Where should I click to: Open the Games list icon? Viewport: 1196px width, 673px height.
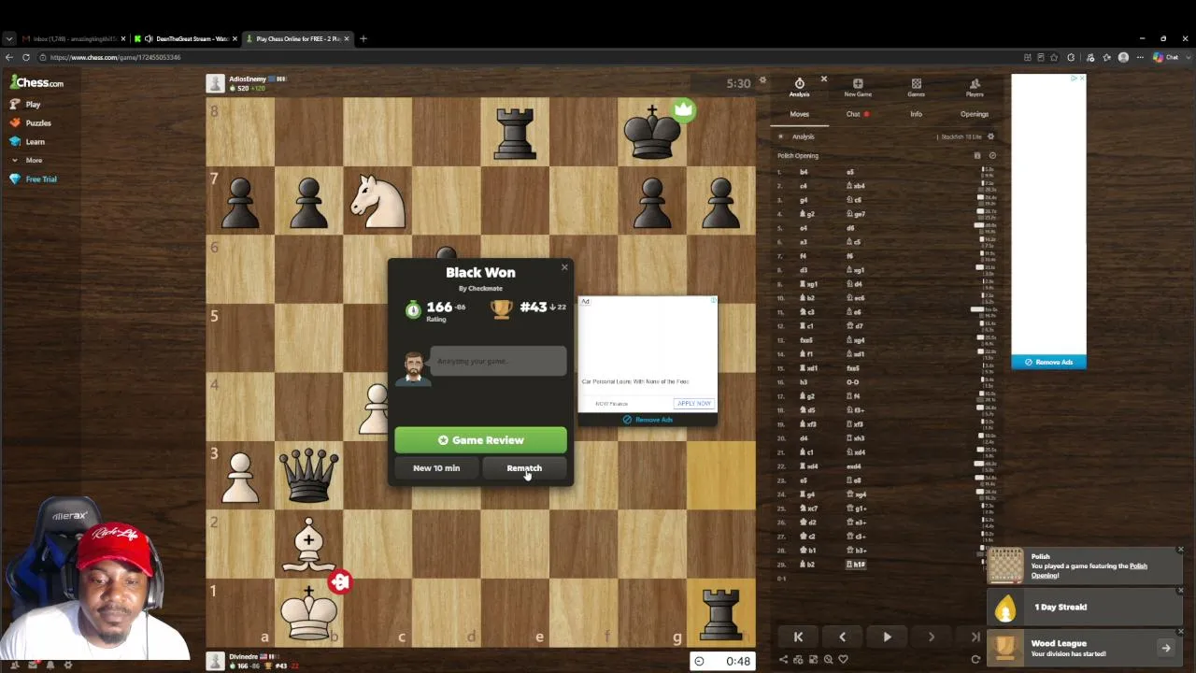coord(916,87)
